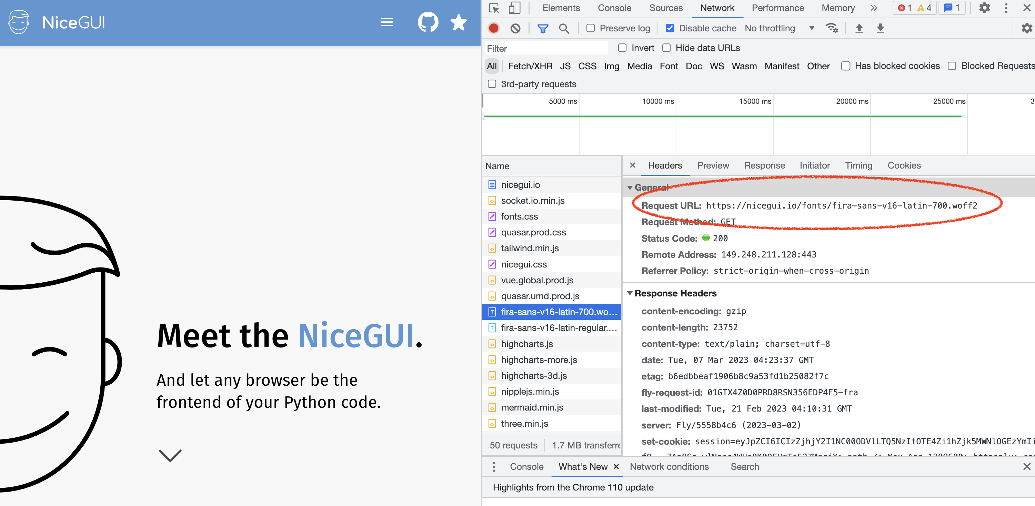Enable Preserve log

(591, 28)
